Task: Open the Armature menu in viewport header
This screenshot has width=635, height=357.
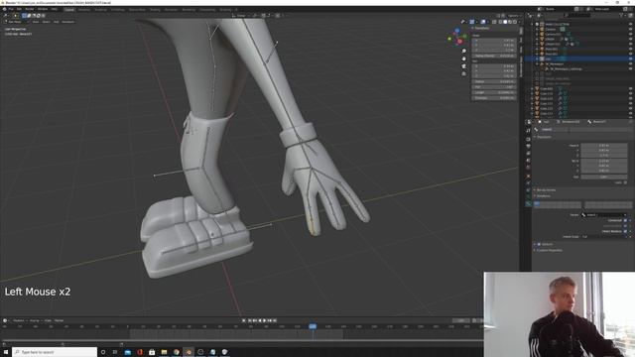Action: click(x=68, y=22)
